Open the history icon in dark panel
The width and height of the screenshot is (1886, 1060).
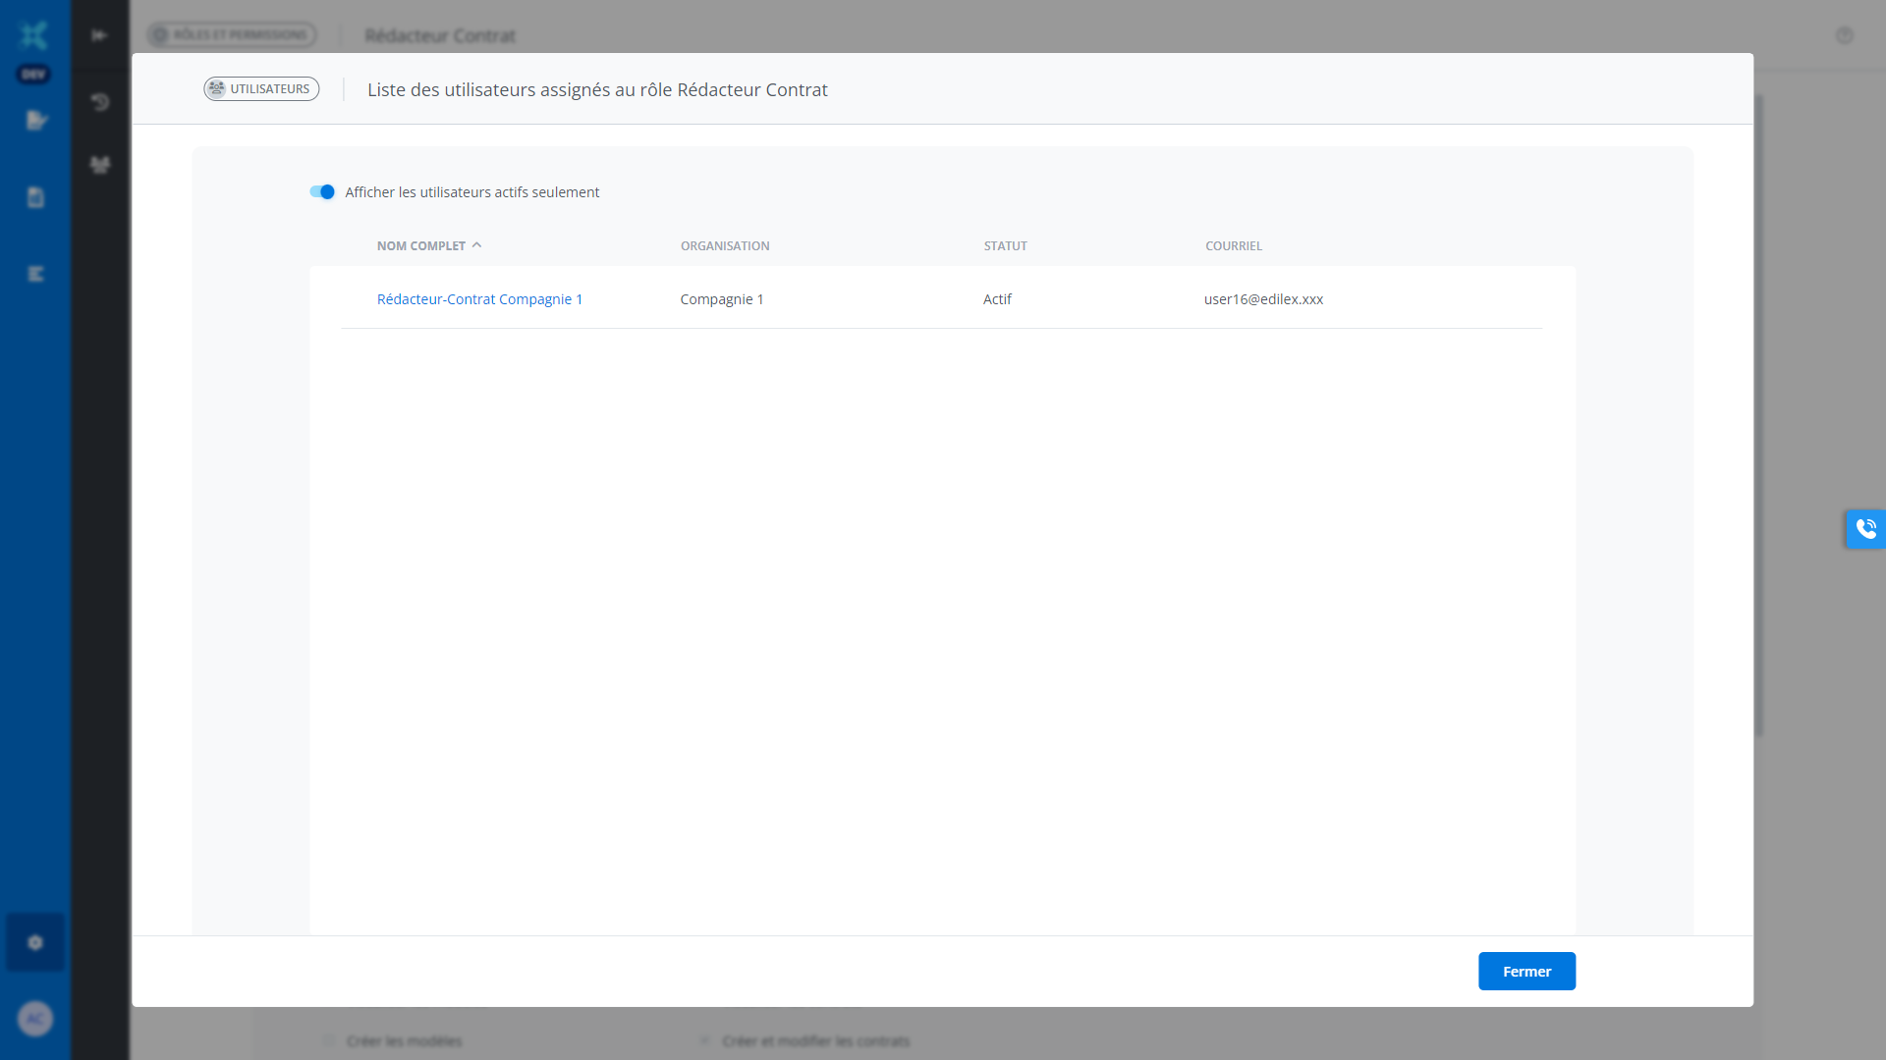[100, 102]
